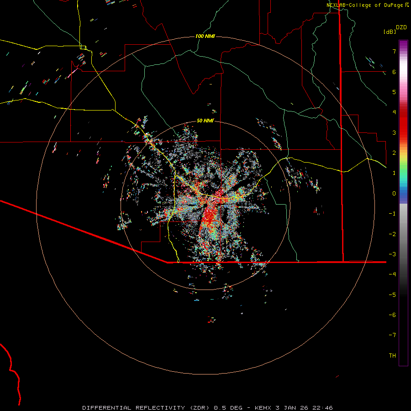Click the 50 NMI range ring label
The width and height of the screenshot is (411, 411).
tap(205, 121)
